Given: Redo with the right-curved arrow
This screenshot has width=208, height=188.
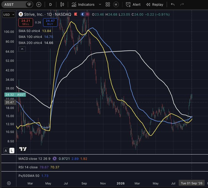Looking at the screenshot, I should [x=182, y=5].
